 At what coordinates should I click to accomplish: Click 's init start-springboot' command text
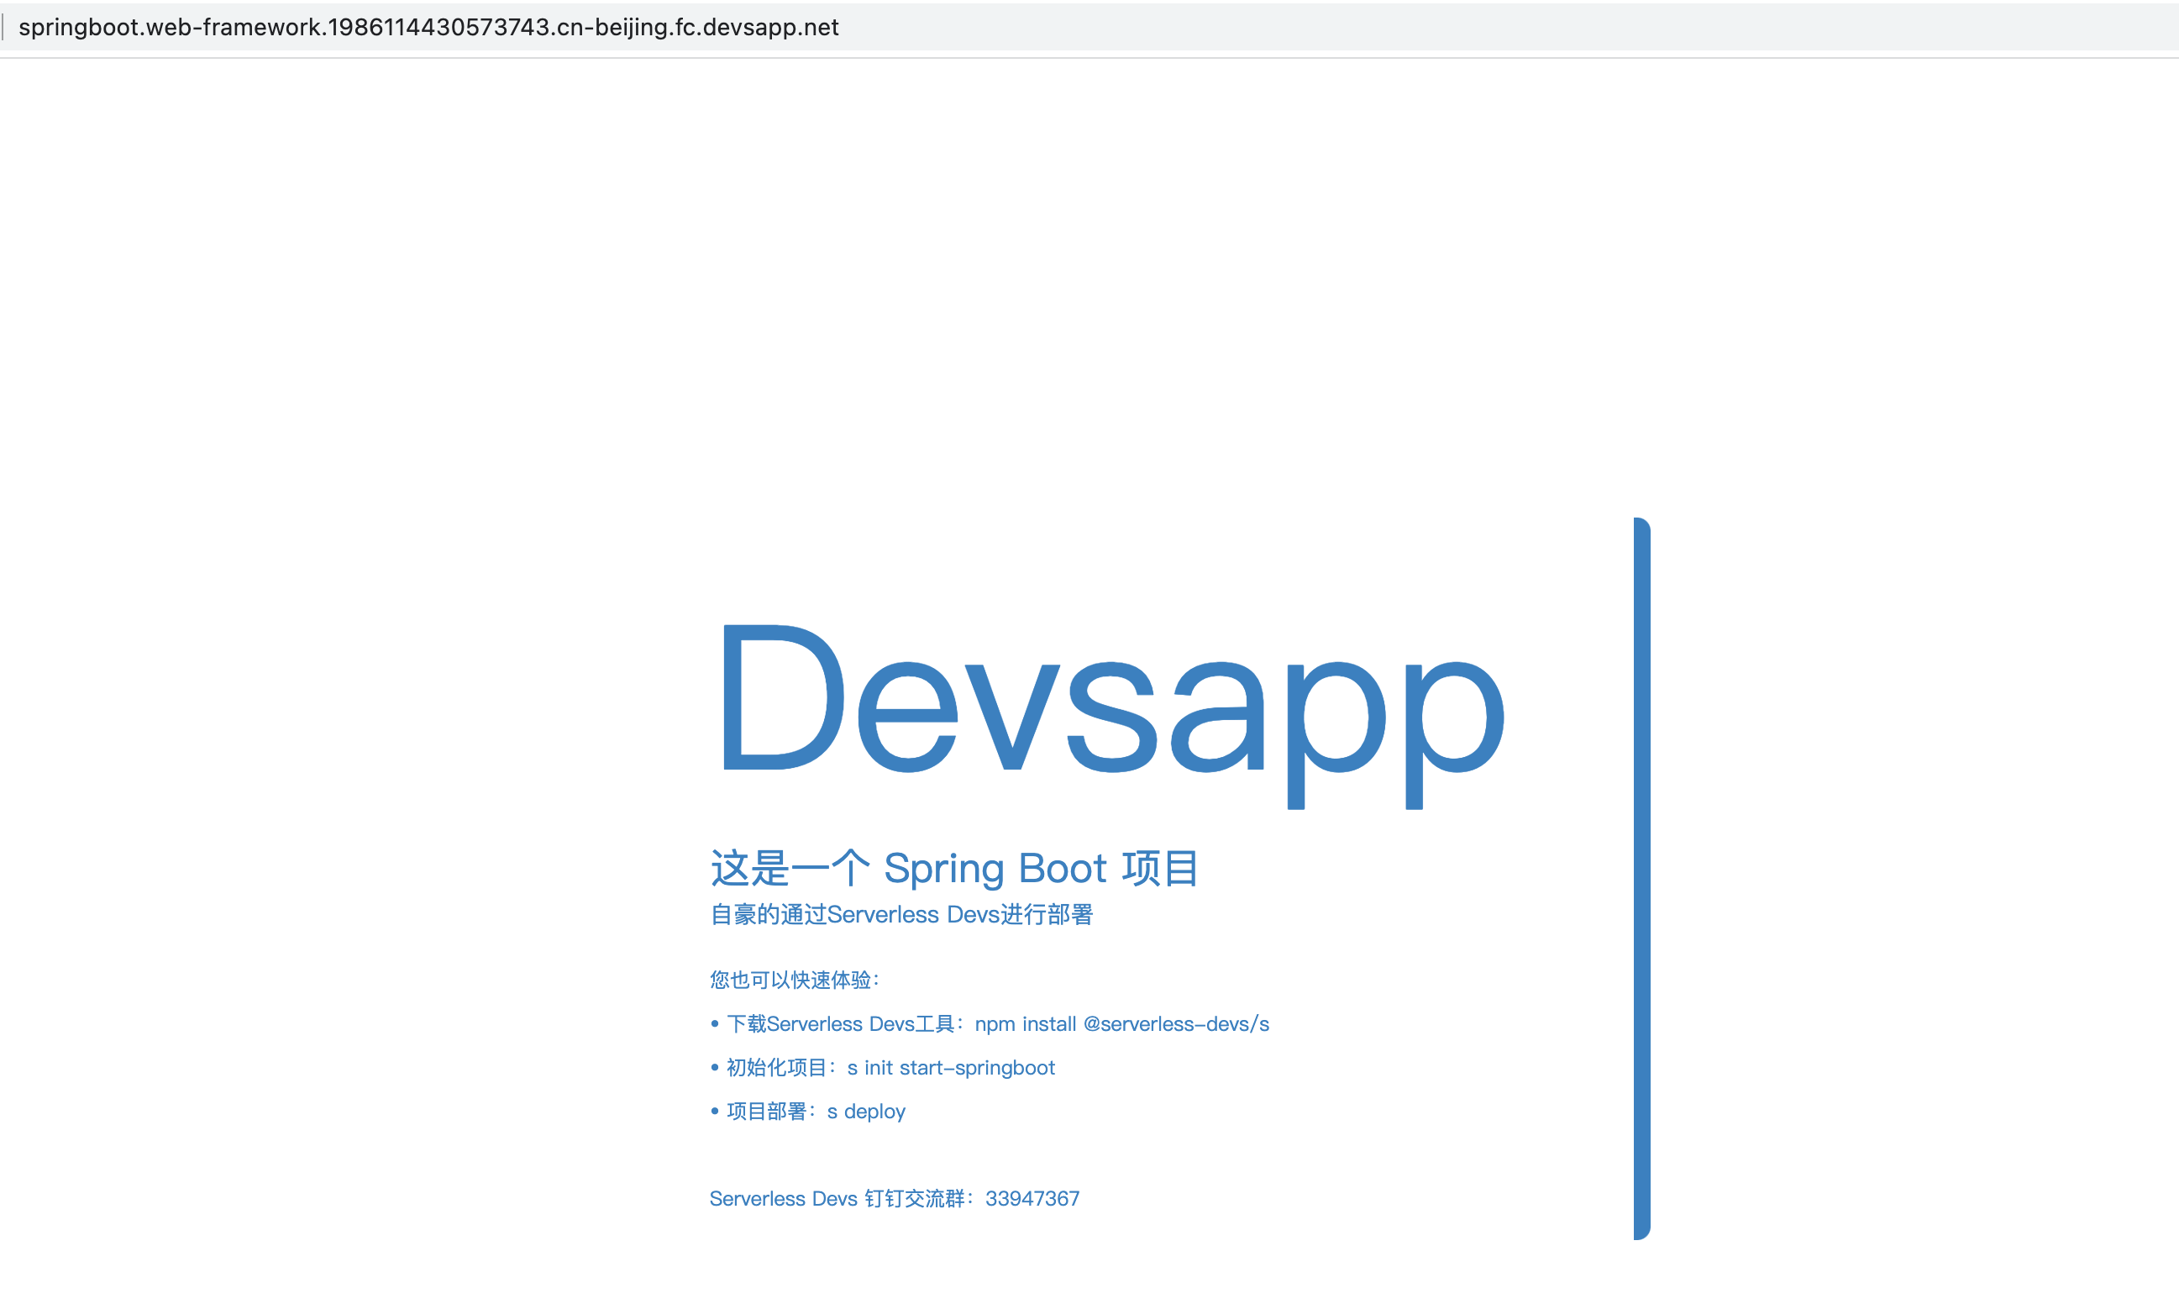point(951,1067)
